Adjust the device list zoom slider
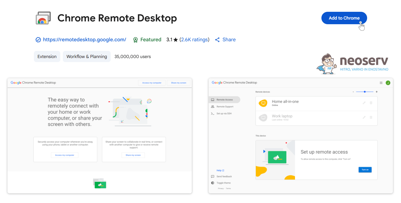401x203 pixels. click(365, 92)
